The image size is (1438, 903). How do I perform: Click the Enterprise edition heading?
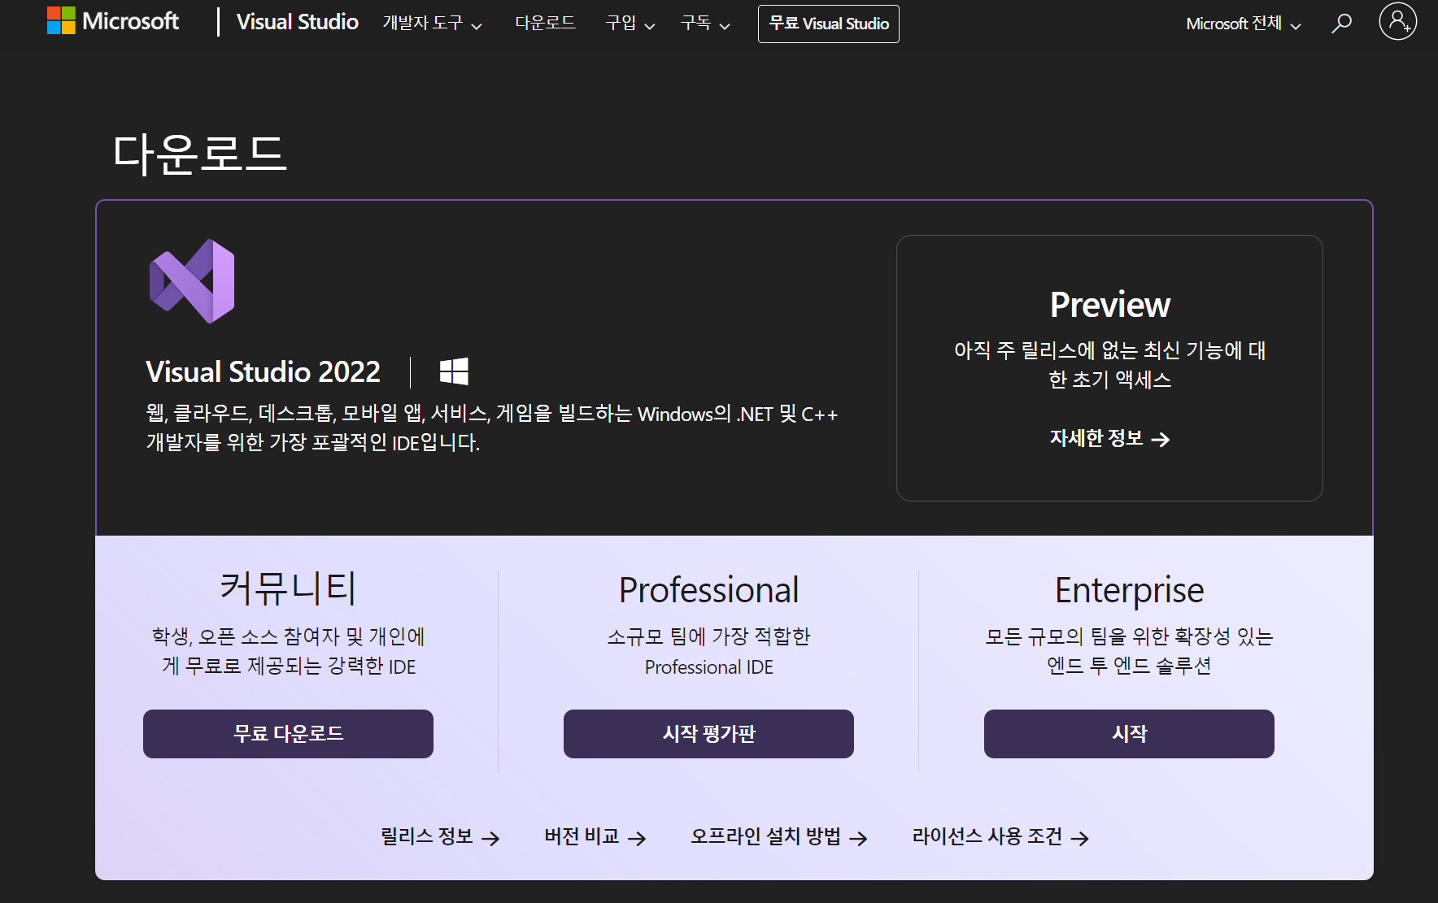click(1129, 590)
